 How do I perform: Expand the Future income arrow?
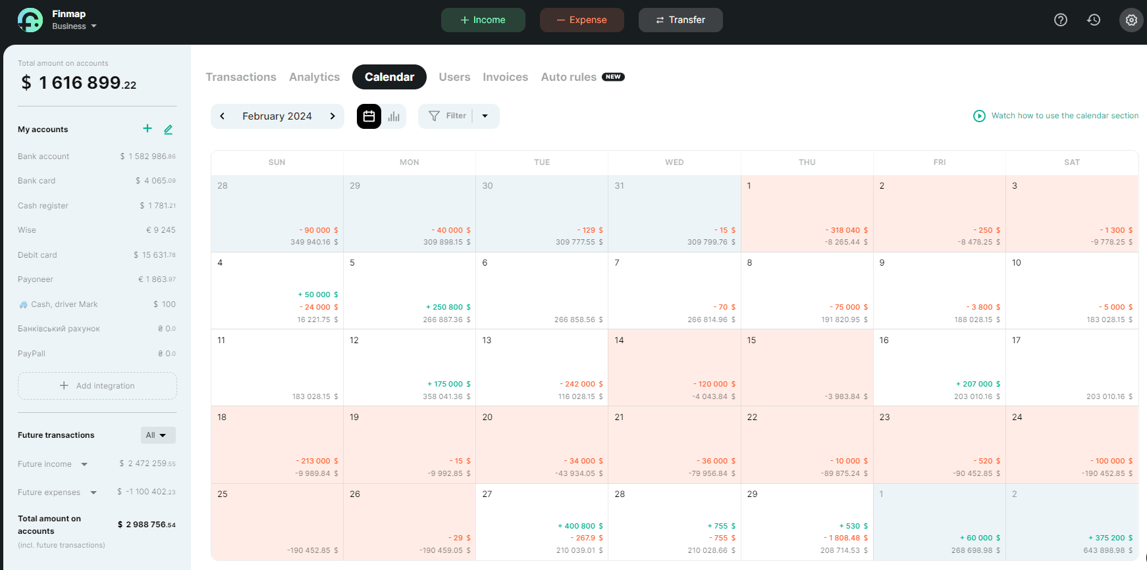point(84,464)
